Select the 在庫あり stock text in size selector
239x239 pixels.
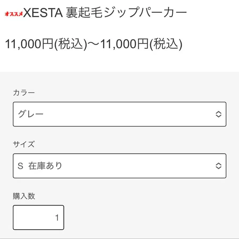click(x=45, y=166)
